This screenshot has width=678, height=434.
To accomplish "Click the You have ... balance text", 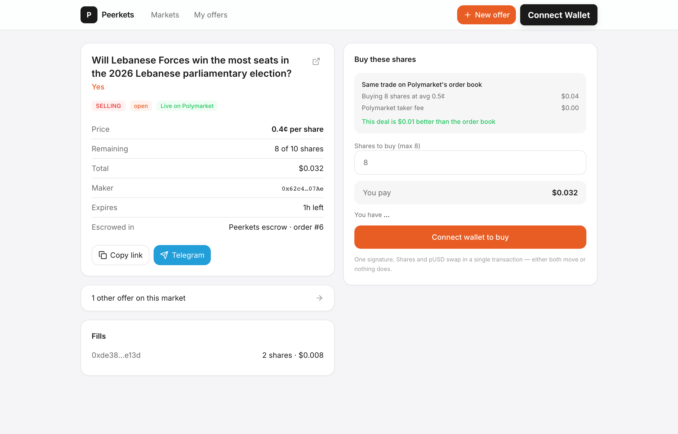I will (x=372, y=215).
